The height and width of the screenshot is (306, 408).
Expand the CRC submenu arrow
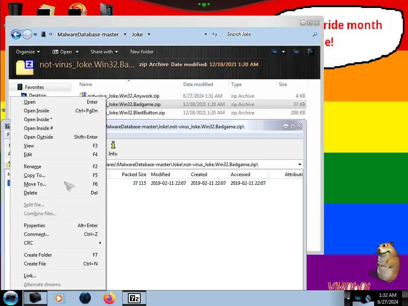click(x=100, y=243)
